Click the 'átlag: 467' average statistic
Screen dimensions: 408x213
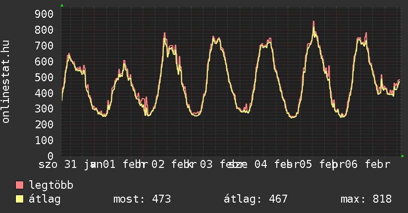(x=255, y=199)
